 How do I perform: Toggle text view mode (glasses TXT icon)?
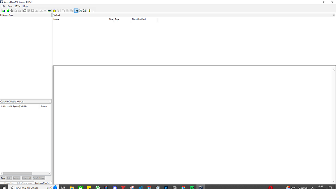80,11
